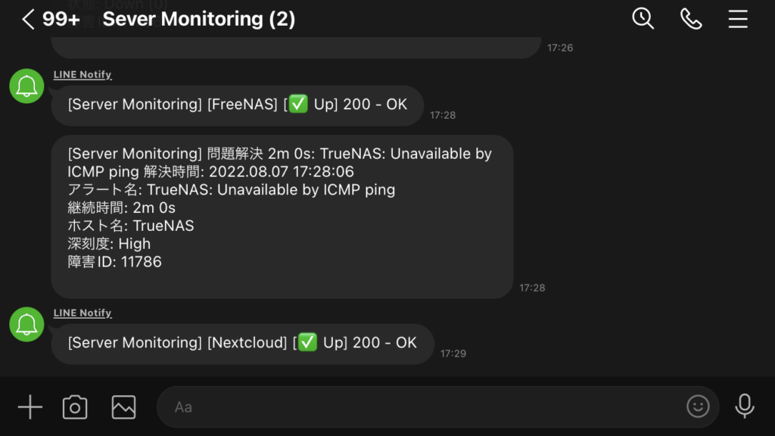Viewport: 775px width, 436px height.
Task: Tap the first LINE Notify bell avatar
Action: [26, 86]
